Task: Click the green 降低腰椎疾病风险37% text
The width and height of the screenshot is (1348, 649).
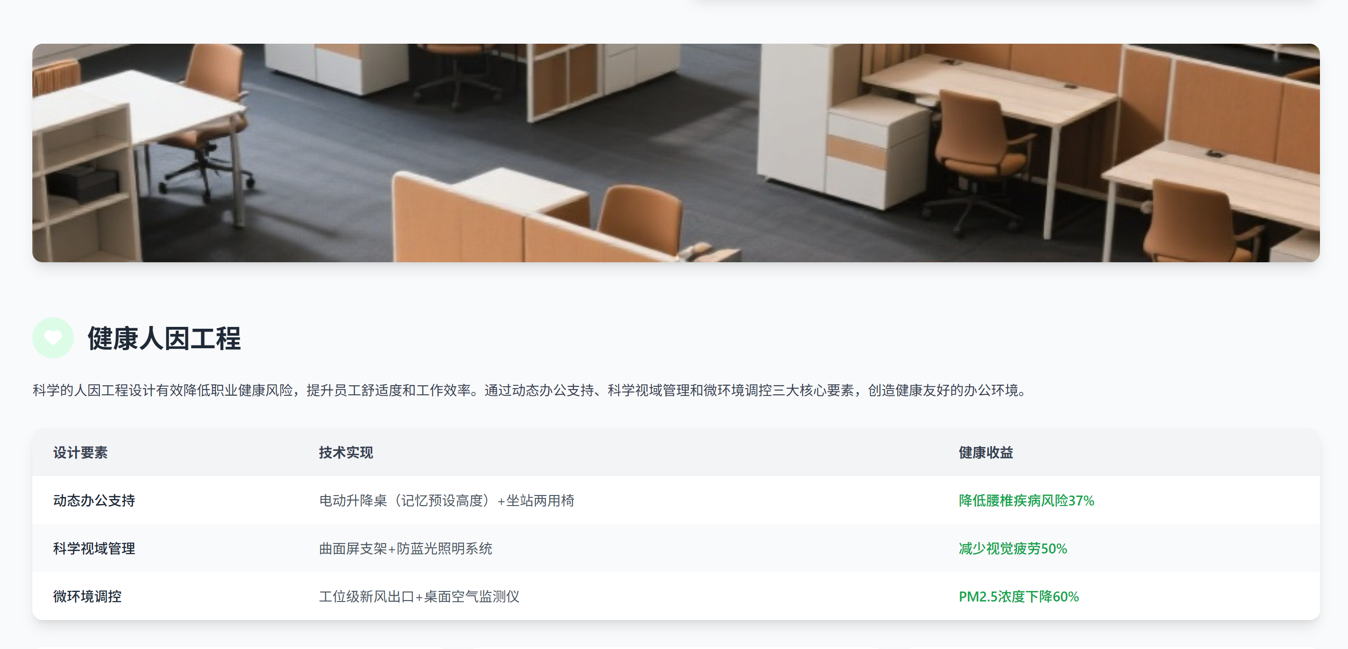Action: point(1026,501)
